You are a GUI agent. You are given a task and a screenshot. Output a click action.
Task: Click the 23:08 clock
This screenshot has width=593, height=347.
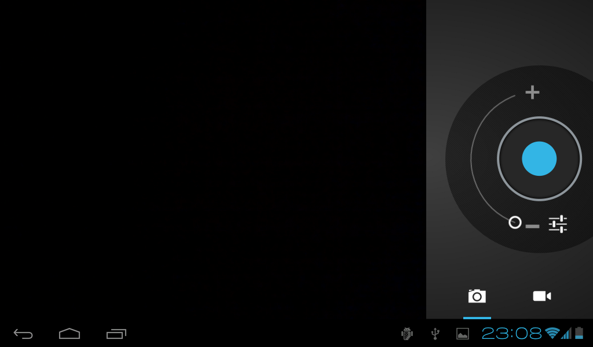pos(511,333)
